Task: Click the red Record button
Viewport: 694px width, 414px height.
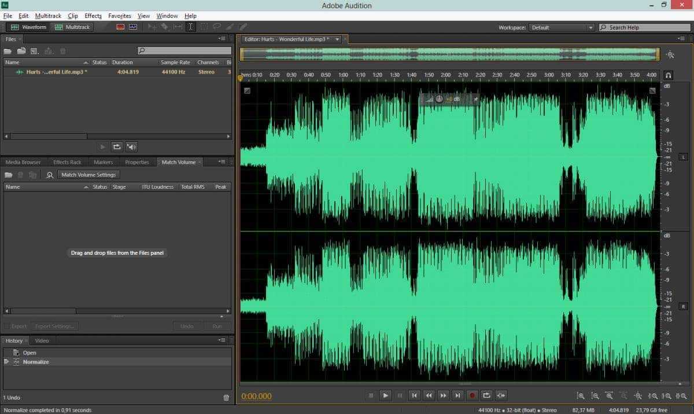Action: 472,395
